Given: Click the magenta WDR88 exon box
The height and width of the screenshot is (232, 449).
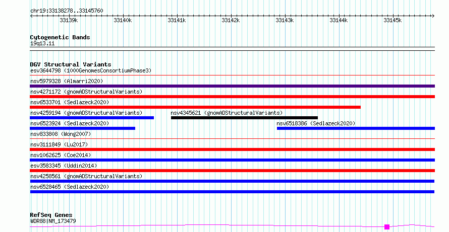Looking at the screenshot, I should 387,227.
